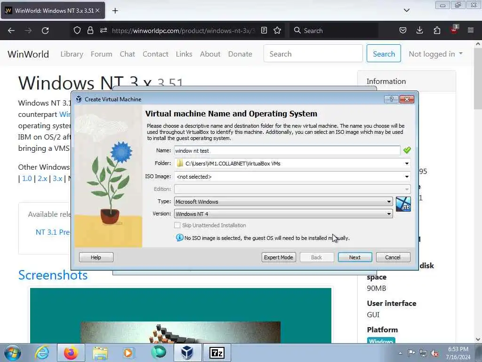Open the extensions puzzle icon
Viewport: 482px width, 362px height.
pos(437,31)
